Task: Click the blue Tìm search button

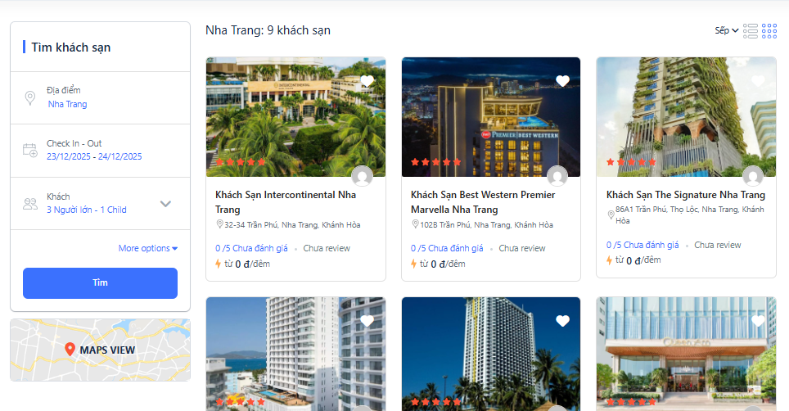Action: click(100, 282)
